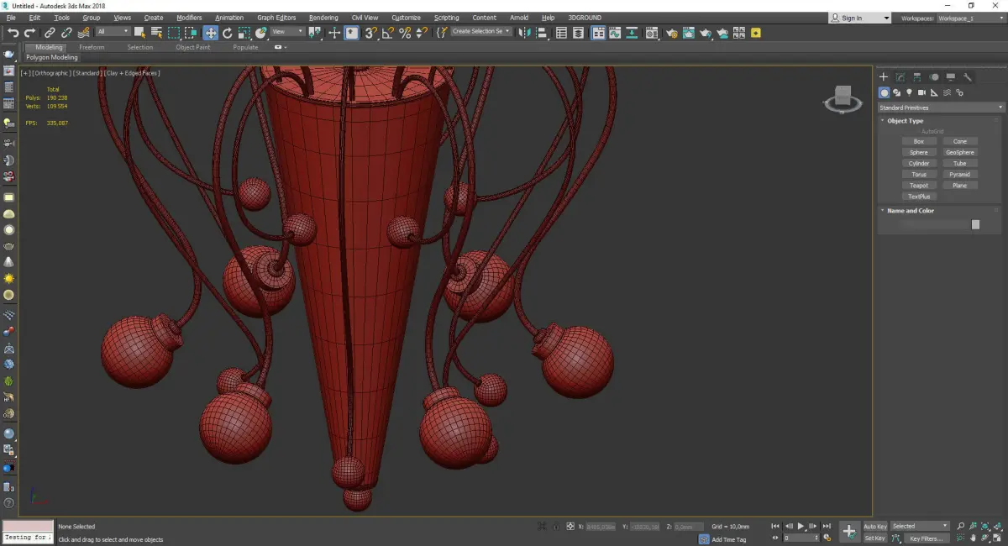Switch to the Modify command panel tab
This screenshot has width=1008, height=546.
point(900,77)
